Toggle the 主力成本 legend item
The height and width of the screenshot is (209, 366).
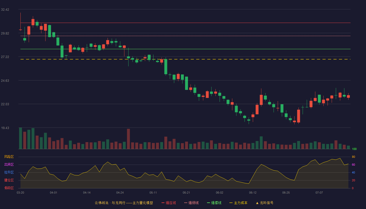click(238, 203)
